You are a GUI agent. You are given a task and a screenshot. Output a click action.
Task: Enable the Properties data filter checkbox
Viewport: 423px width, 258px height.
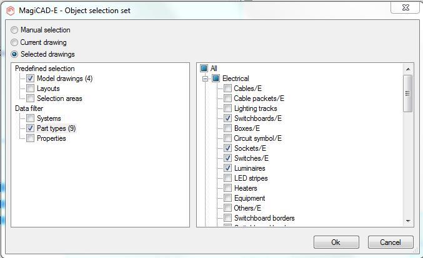point(30,138)
